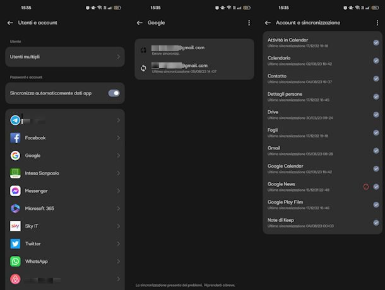385x290 pixels.
Task: Tap Google Play Film item label
Action: click(x=285, y=202)
